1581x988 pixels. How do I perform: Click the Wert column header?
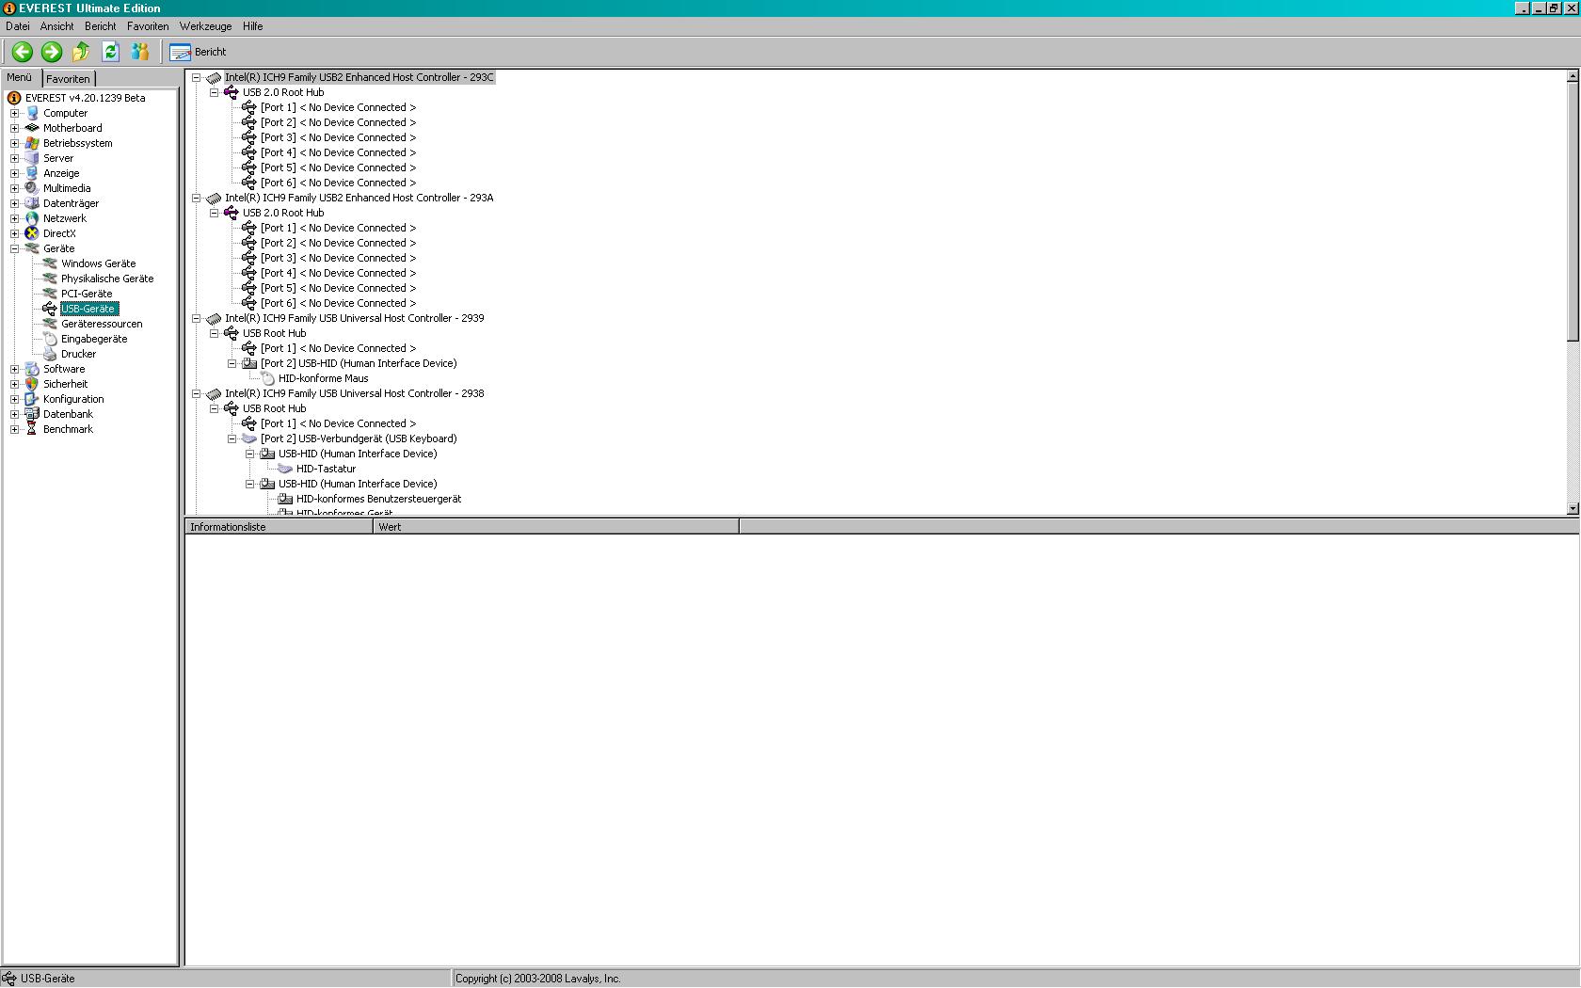(x=556, y=527)
